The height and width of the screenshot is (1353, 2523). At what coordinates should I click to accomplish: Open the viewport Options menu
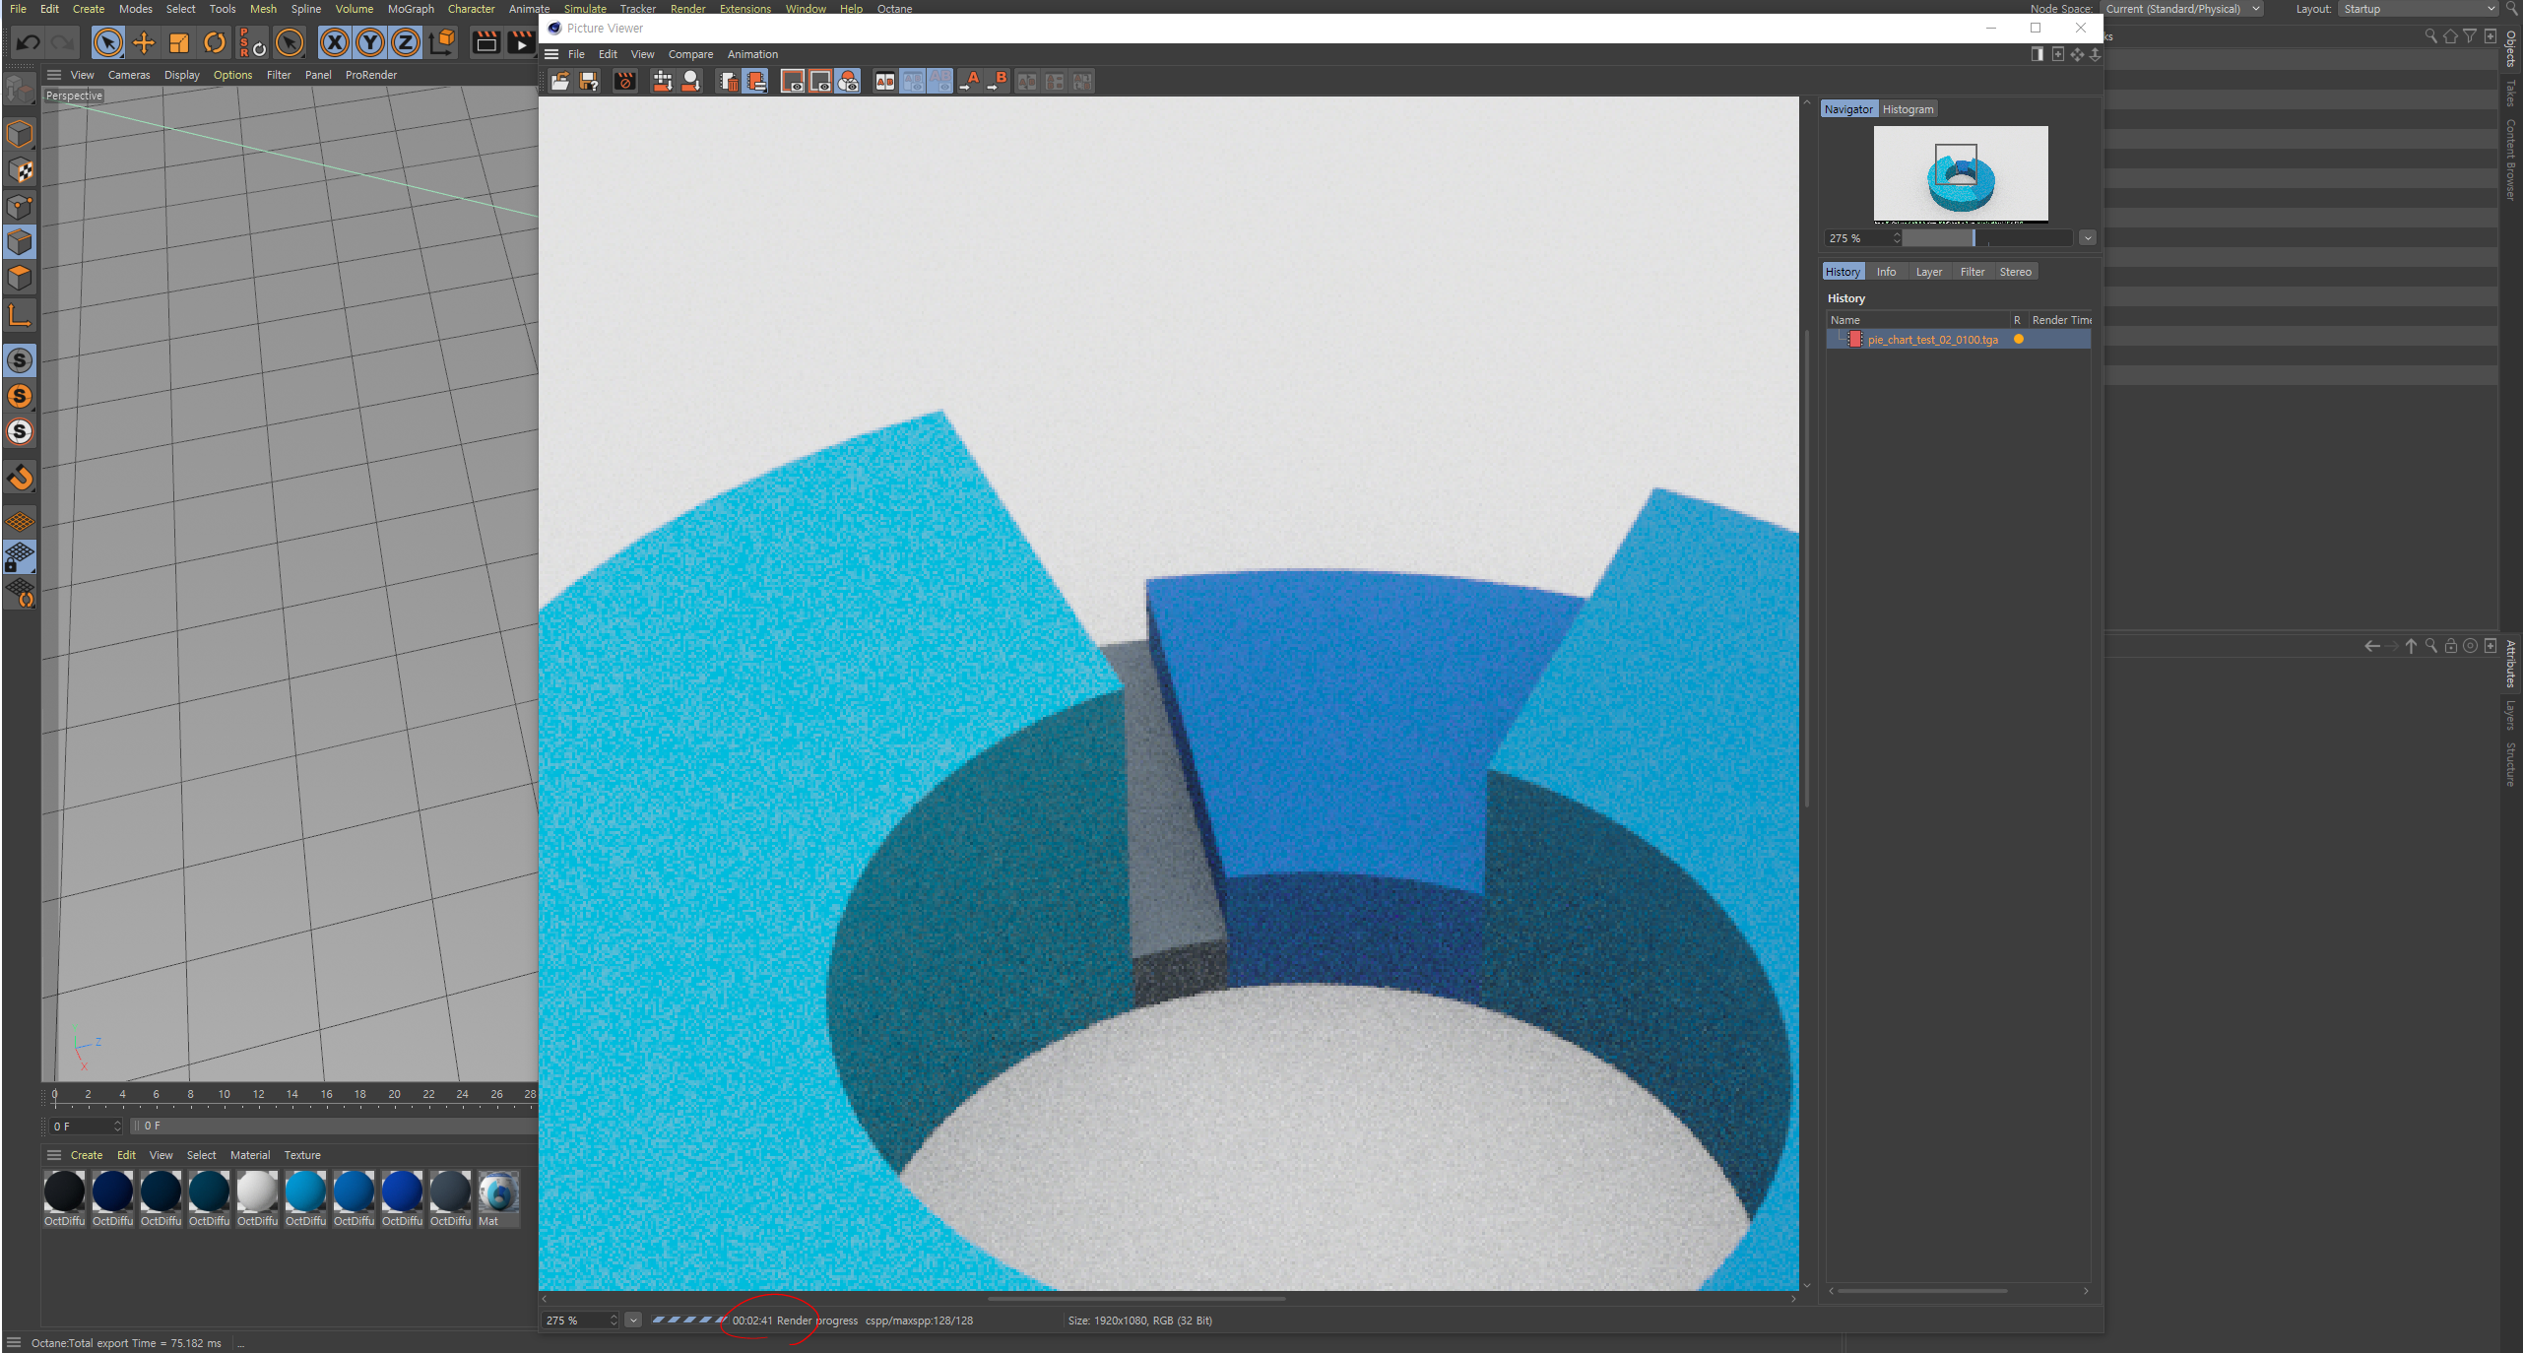pos(232,75)
